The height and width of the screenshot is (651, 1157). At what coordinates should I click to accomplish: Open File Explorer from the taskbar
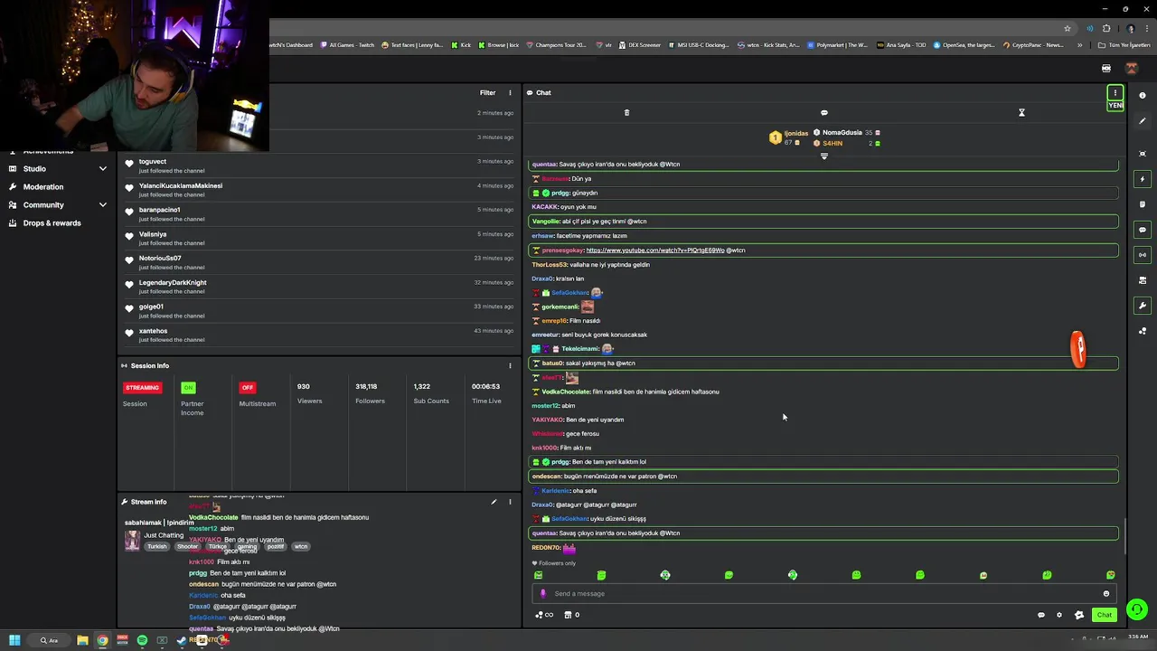(x=82, y=641)
